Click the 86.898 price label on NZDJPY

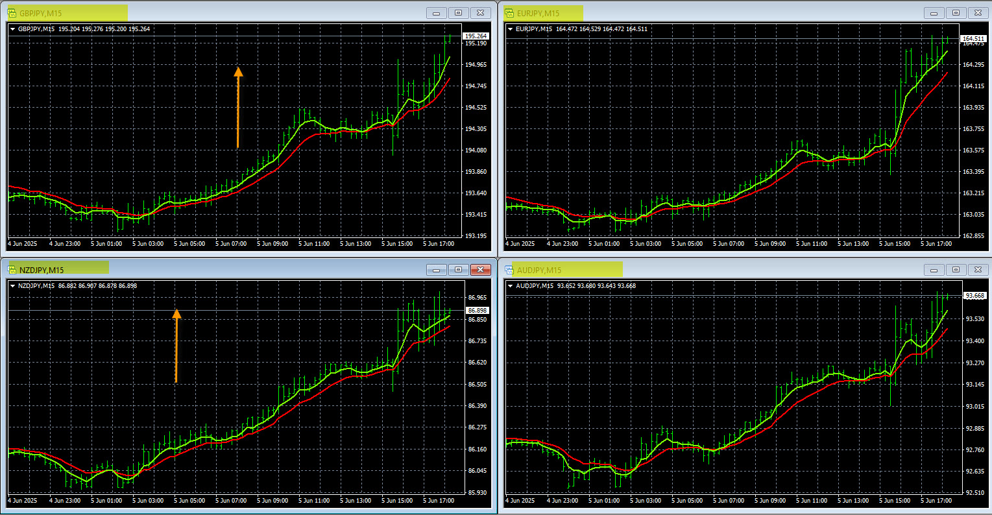pos(477,311)
